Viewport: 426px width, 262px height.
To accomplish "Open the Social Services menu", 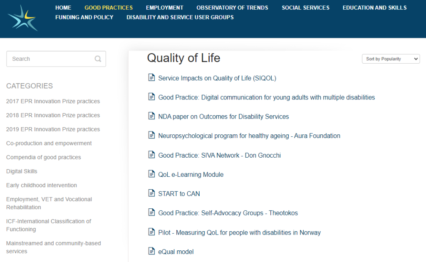I will (x=306, y=7).
